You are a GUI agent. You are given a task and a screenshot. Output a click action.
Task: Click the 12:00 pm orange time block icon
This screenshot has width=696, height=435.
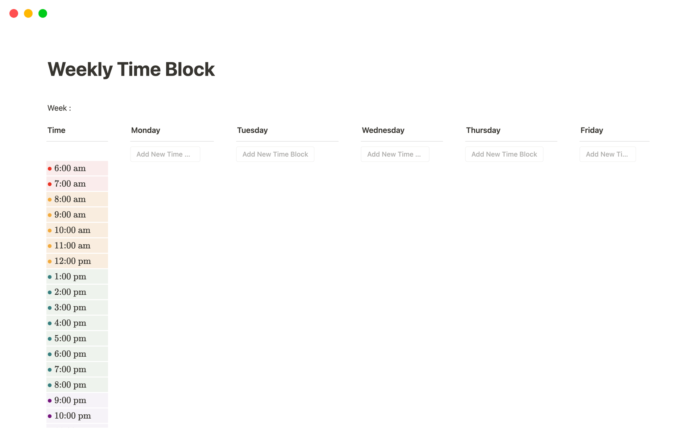50,261
